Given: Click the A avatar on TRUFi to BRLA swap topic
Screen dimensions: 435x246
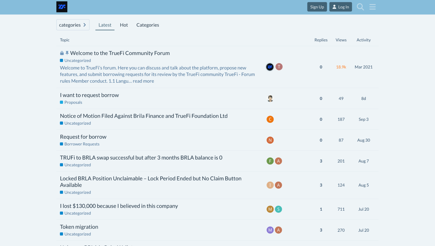Looking at the screenshot, I should (x=278, y=161).
